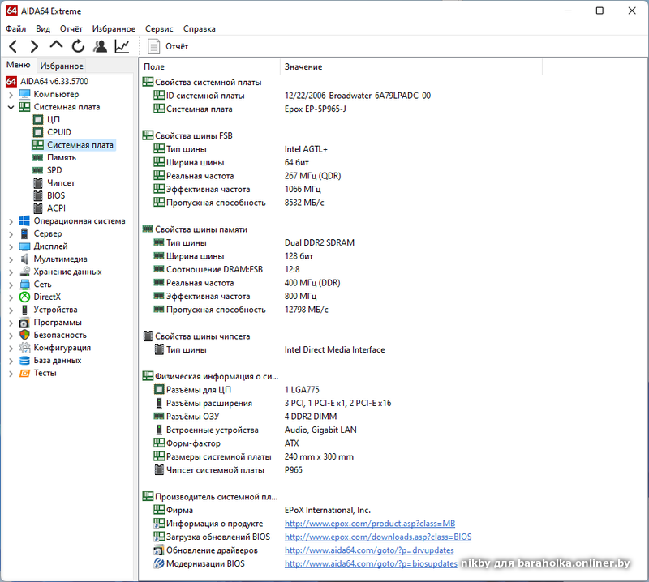Click the Back arrow toolbar icon
Viewport: 649px width, 582px height.
click(13, 46)
